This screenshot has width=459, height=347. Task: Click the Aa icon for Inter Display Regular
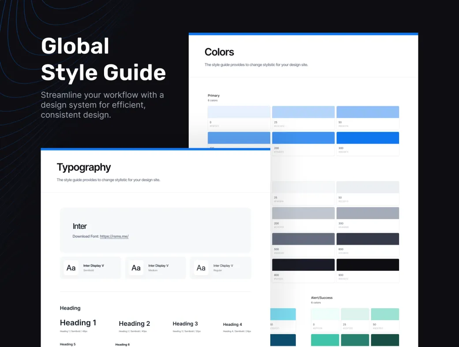click(201, 268)
